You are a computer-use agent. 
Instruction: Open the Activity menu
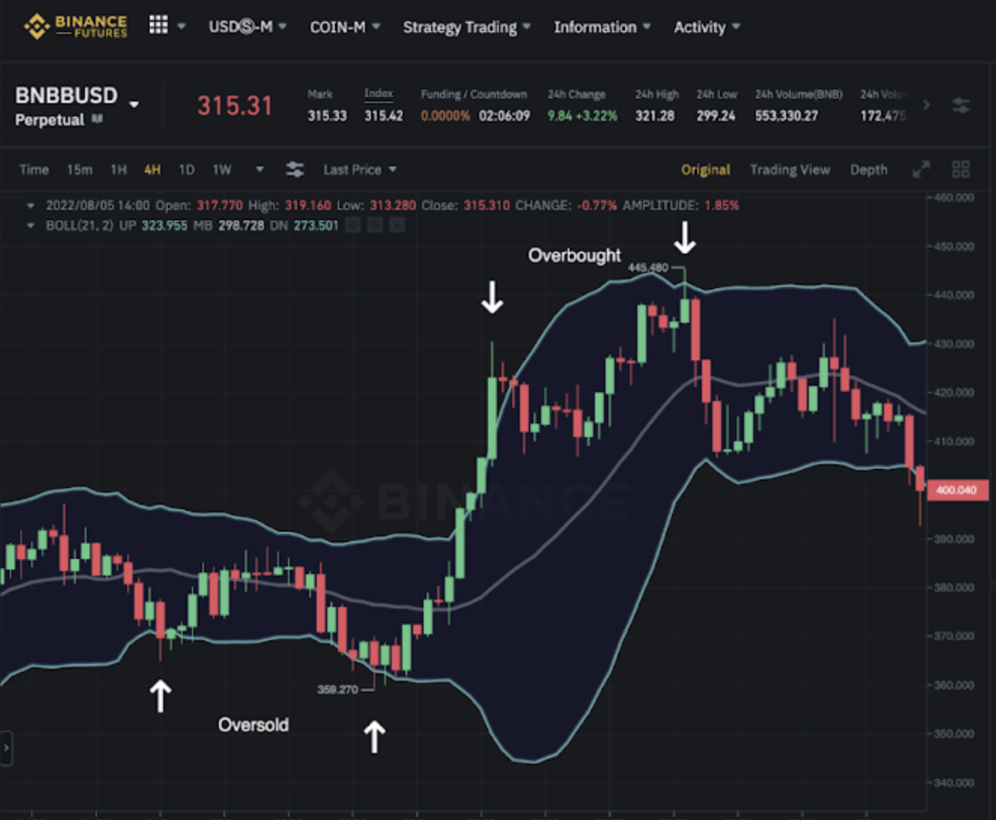[706, 27]
